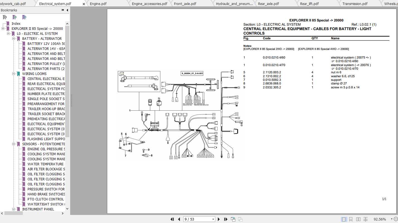Screen dimensions: 398x223
Task: Click the go to first page icon
Action: tap(172, 219)
